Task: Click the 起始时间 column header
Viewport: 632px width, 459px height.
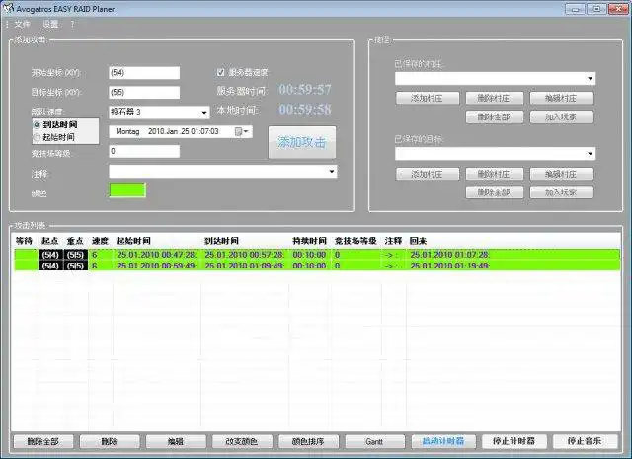Action: 133,241
